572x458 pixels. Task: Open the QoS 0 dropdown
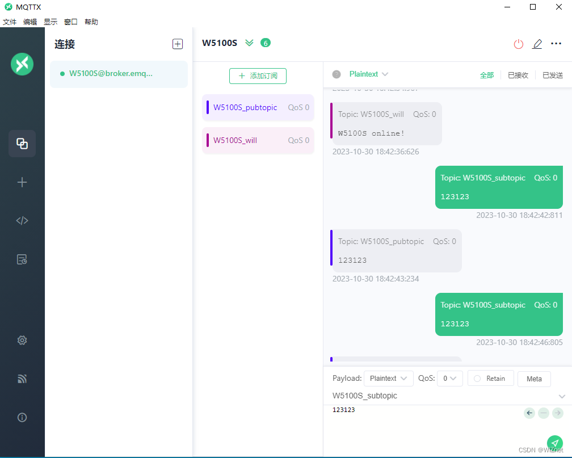450,379
